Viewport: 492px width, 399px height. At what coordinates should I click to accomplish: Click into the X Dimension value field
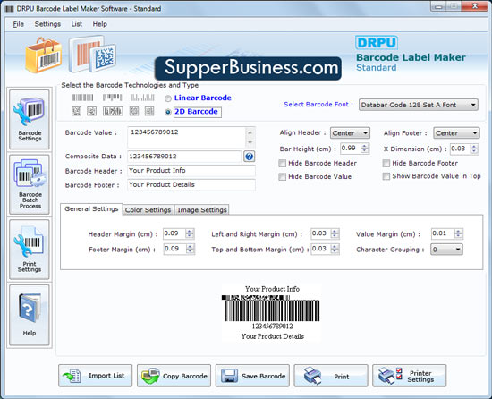pyautogui.click(x=461, y=149)
